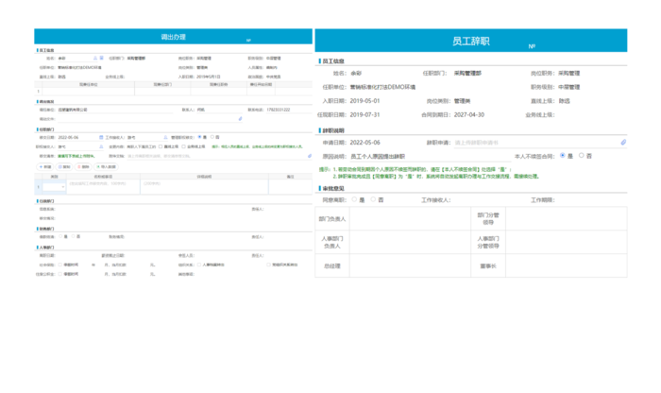Screen dimensions: 661x393
Task: Click the paperclip attachment icon beside 辞职申请
Action: [622, 142]
